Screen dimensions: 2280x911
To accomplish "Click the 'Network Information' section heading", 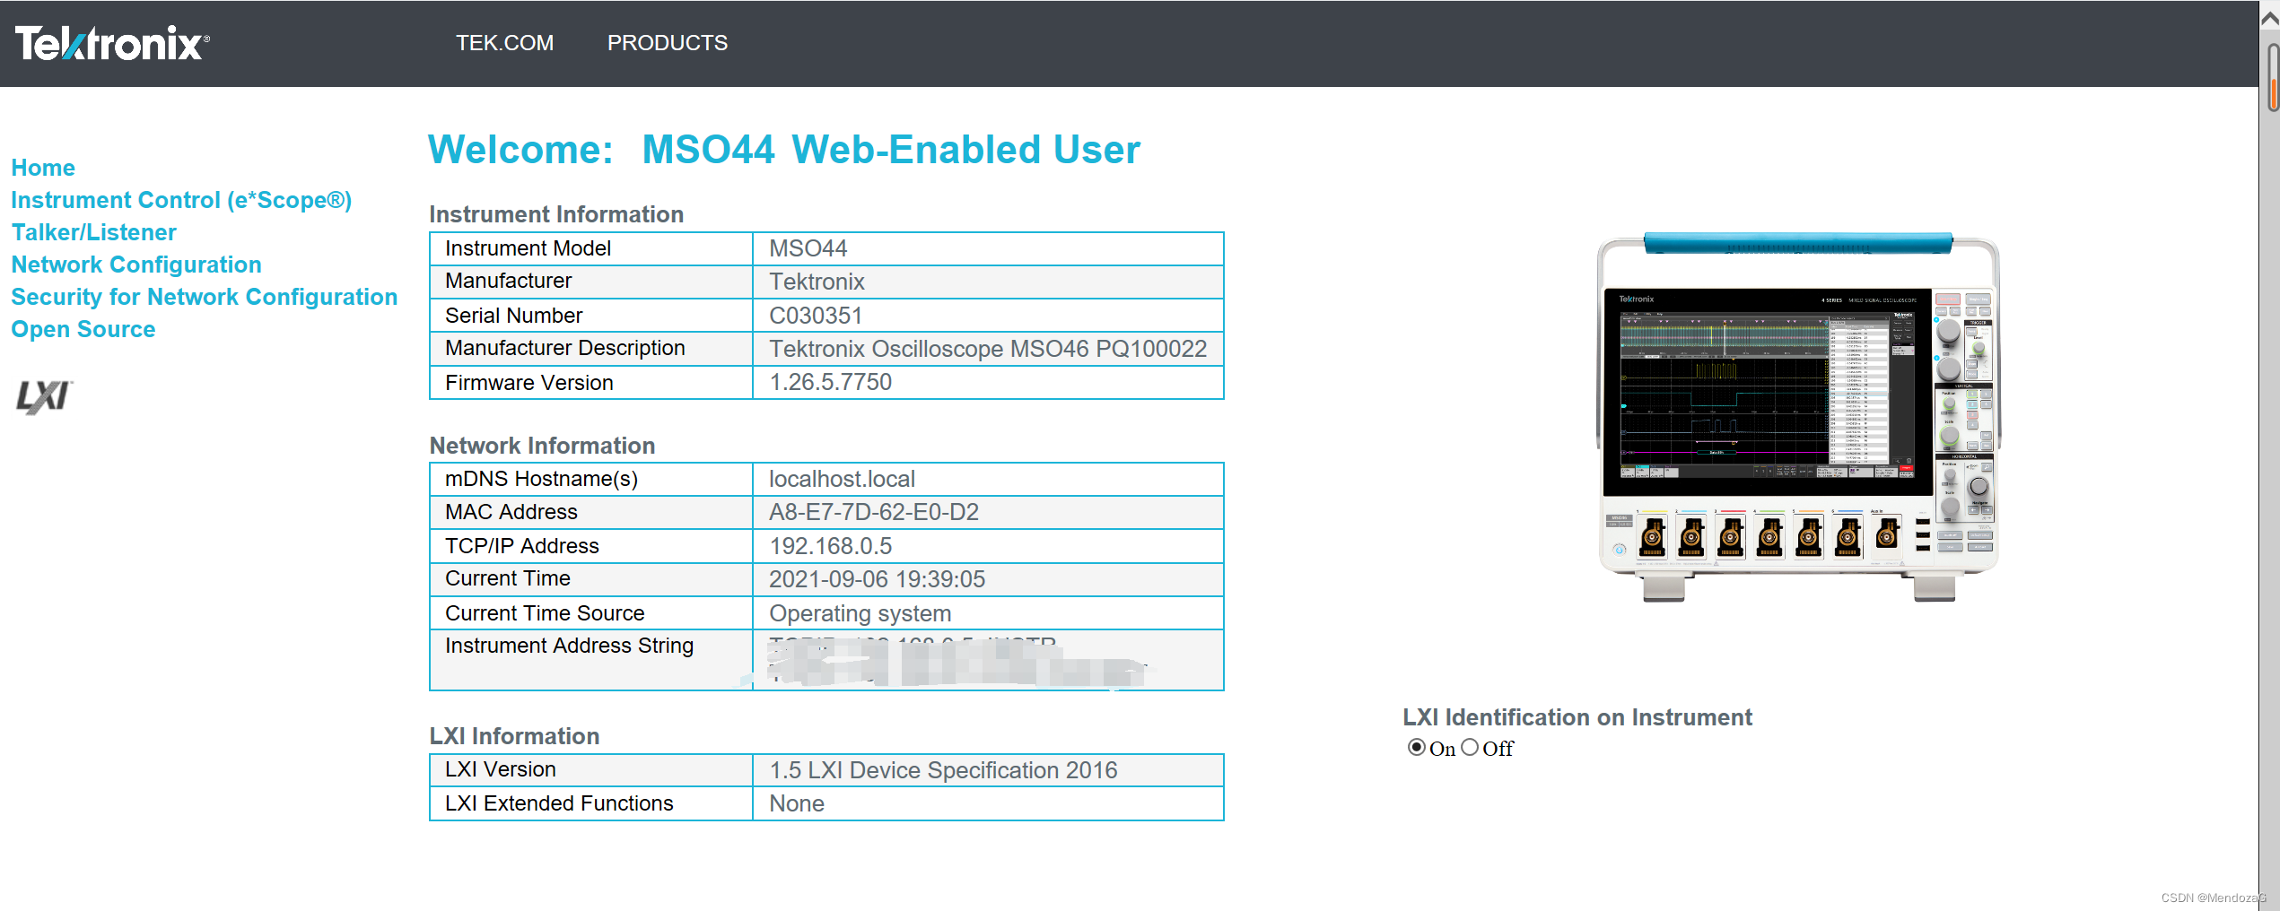I will [542, 446].
